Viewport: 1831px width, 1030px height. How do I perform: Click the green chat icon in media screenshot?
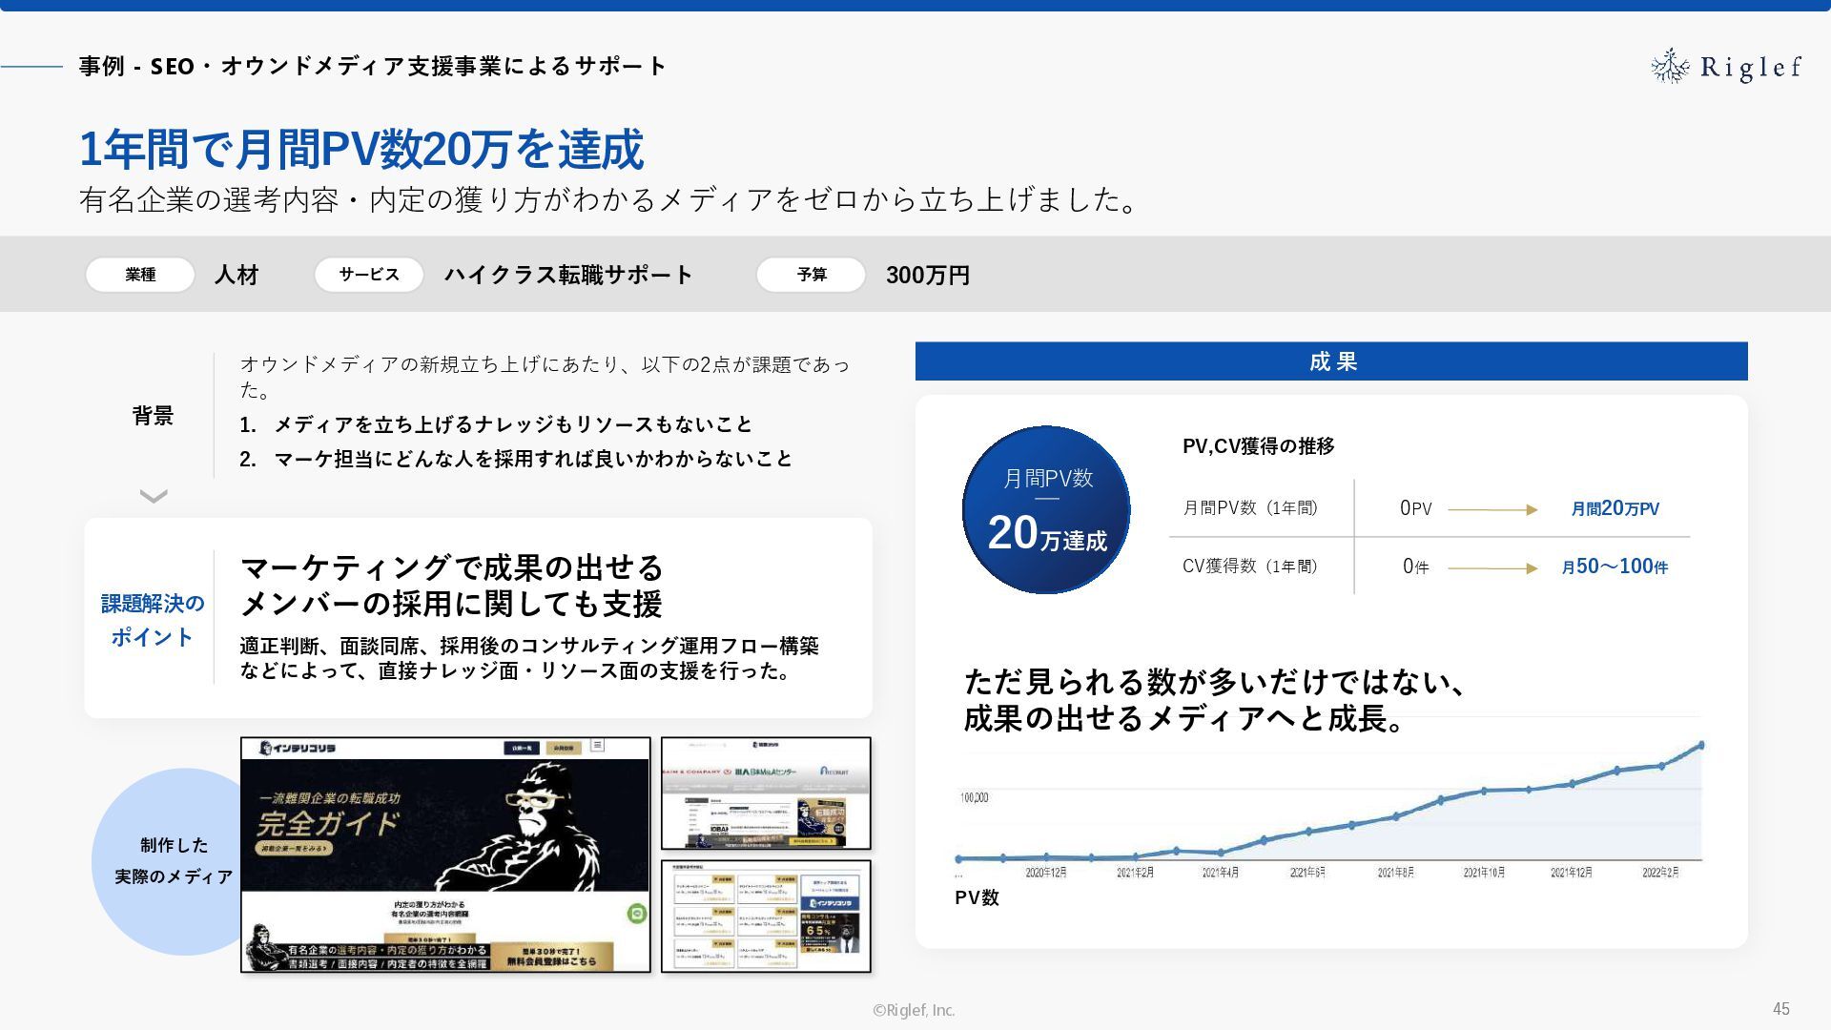coord(637,914)
